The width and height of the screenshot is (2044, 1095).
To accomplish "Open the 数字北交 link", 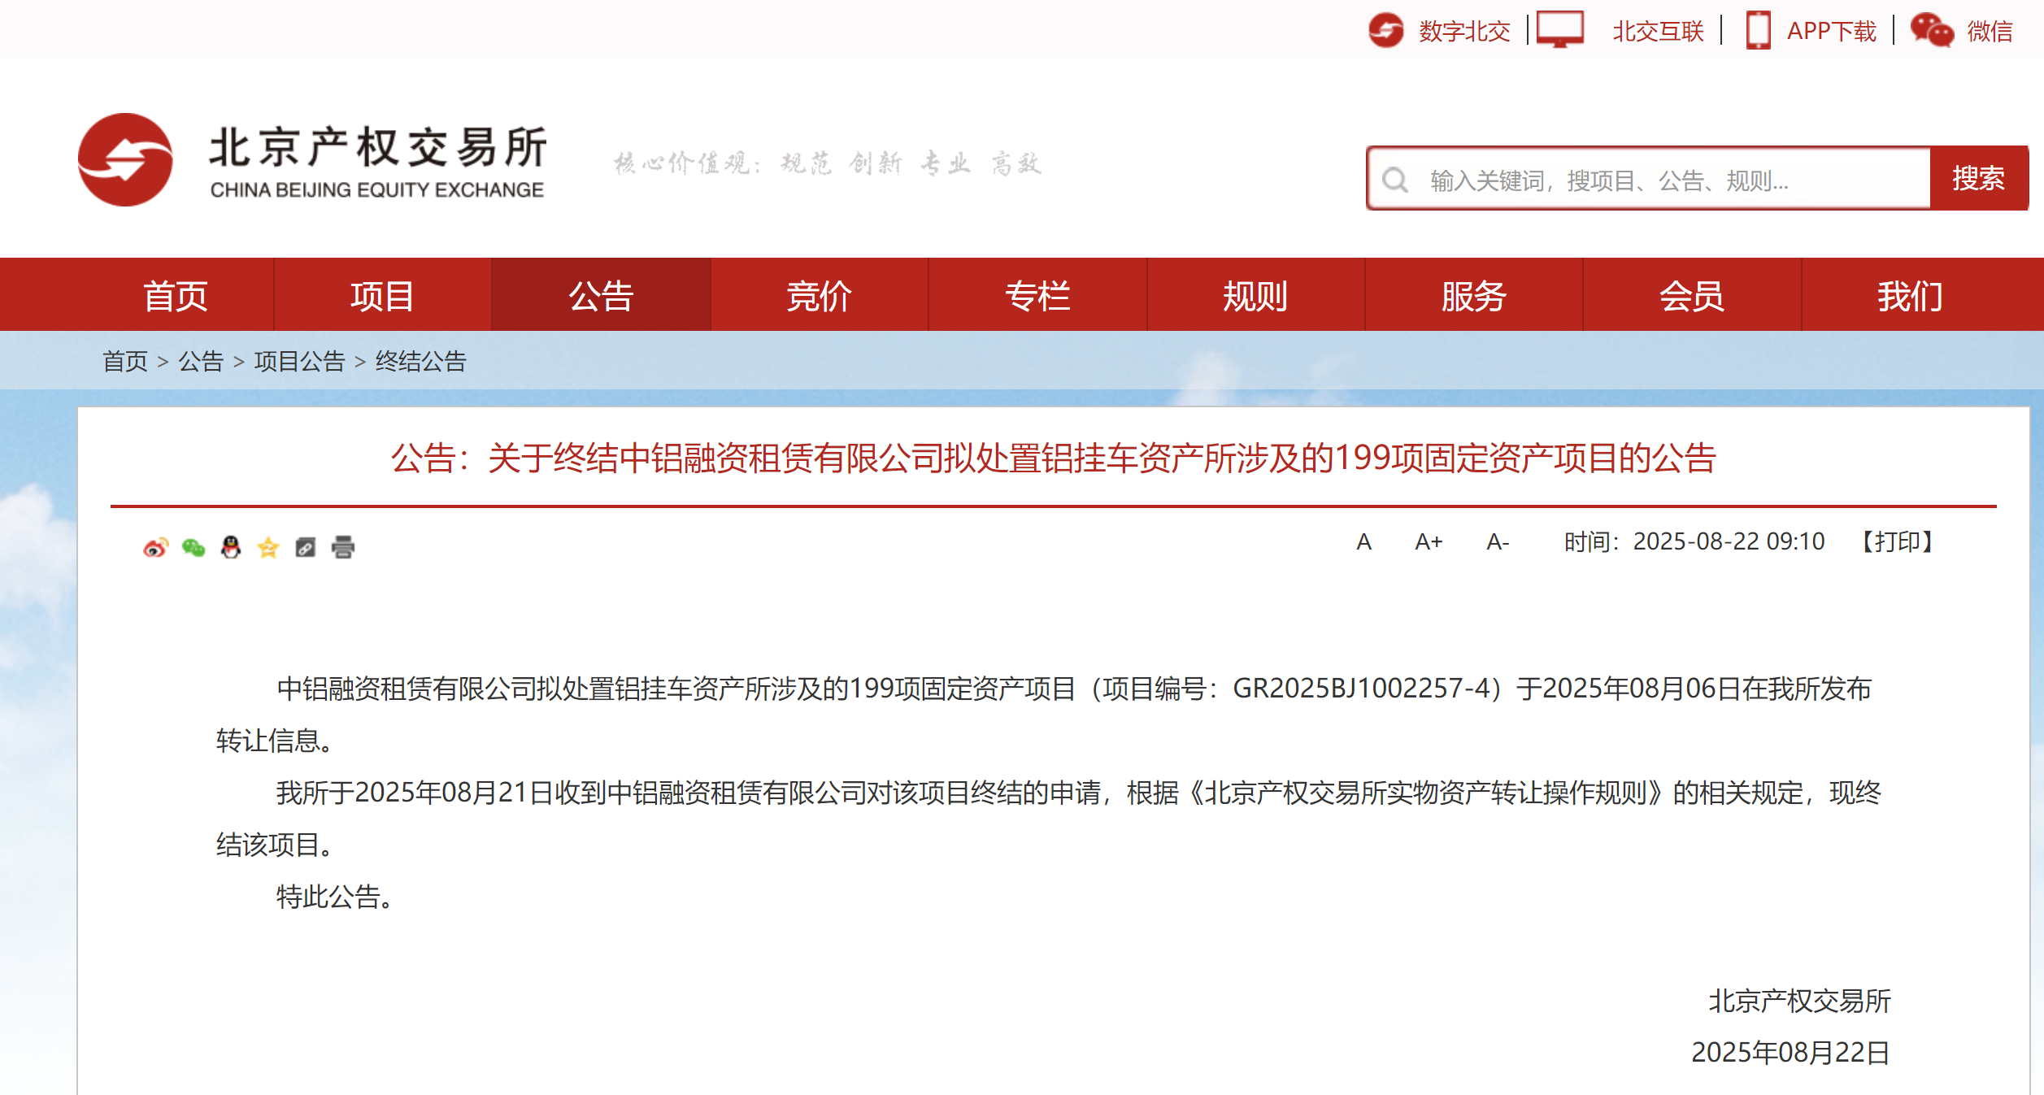I will click(1464, 31).
